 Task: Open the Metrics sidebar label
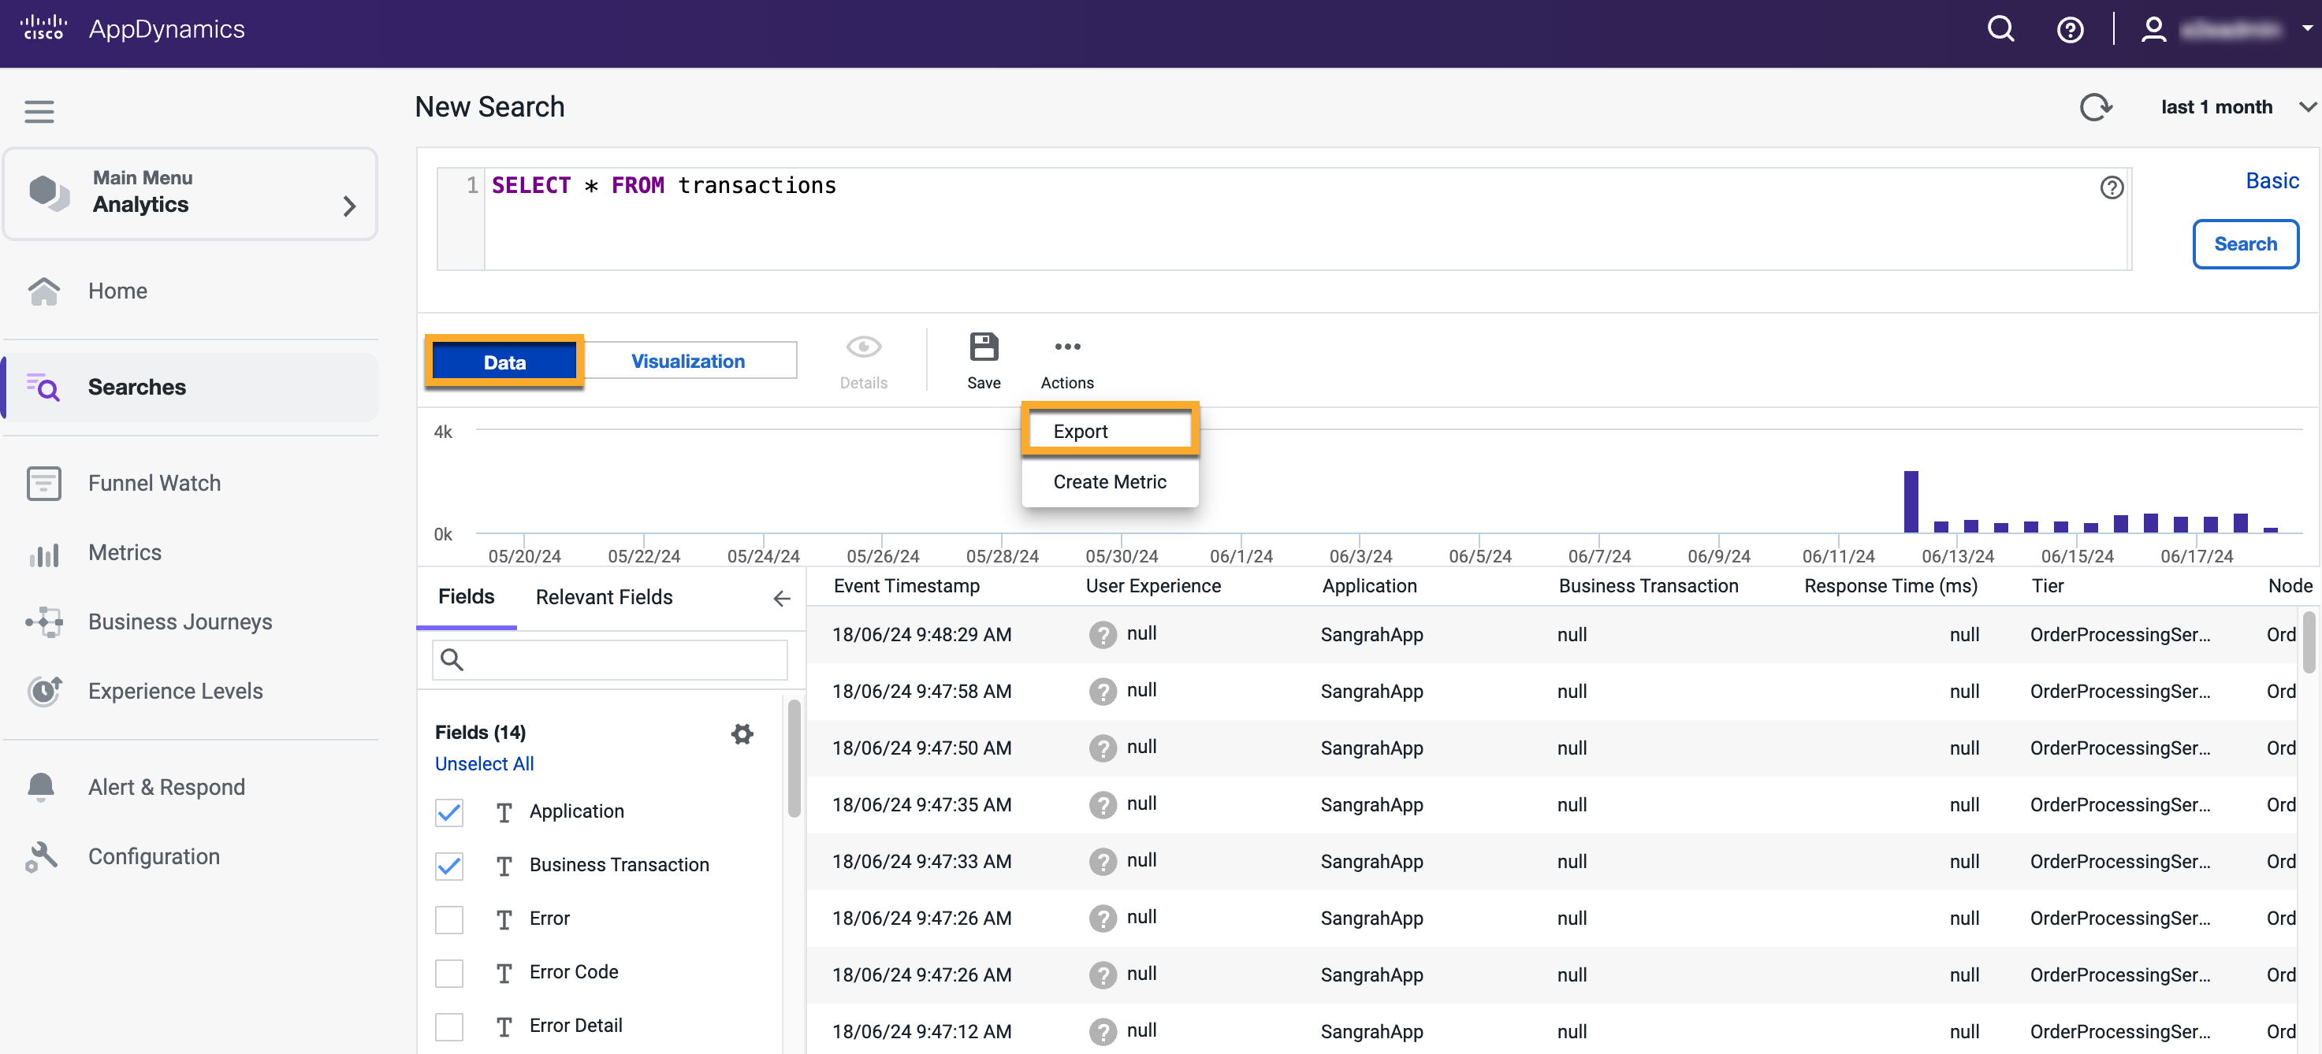pos(125,552)
